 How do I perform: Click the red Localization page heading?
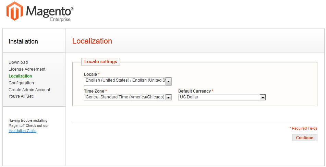coord(92,41)
